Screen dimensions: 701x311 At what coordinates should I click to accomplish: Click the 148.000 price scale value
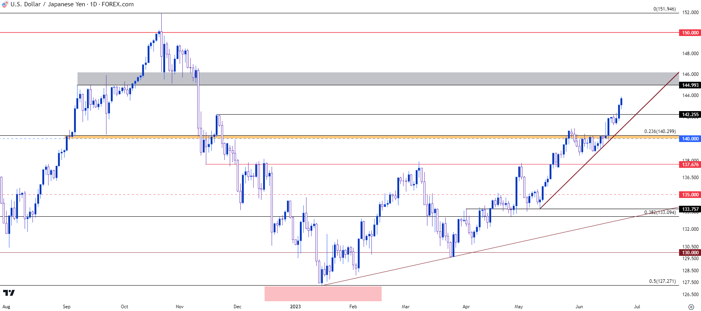pos(690,54)
